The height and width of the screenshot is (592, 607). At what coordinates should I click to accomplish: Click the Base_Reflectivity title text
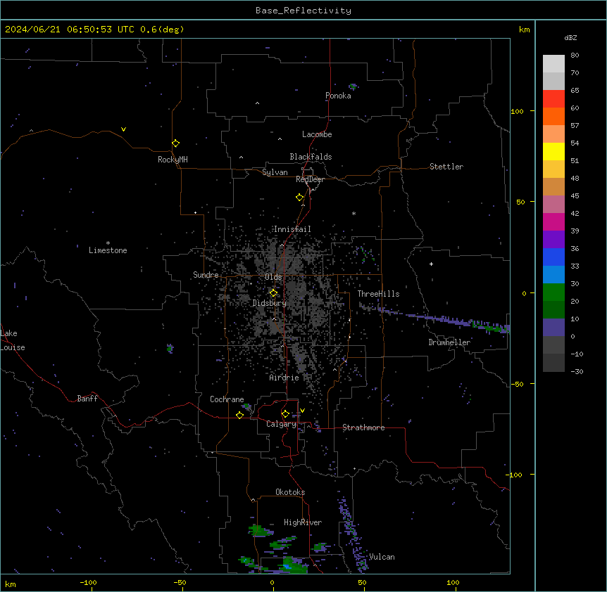(x=303, y=11)
